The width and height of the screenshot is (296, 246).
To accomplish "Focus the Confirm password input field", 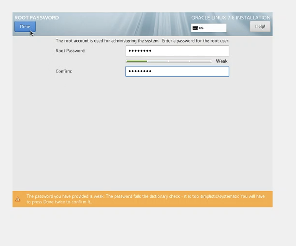I will tap(177, 71).
